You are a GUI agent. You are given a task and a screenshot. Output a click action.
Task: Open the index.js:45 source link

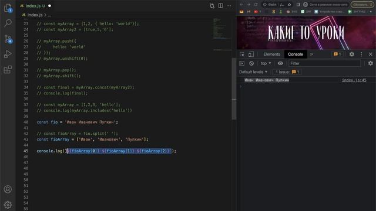354,80
